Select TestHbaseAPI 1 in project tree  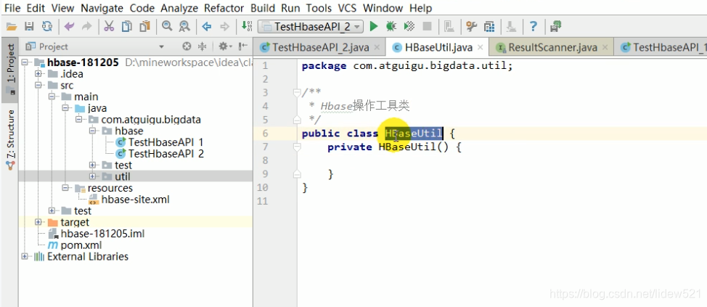(x=160, y=142)
